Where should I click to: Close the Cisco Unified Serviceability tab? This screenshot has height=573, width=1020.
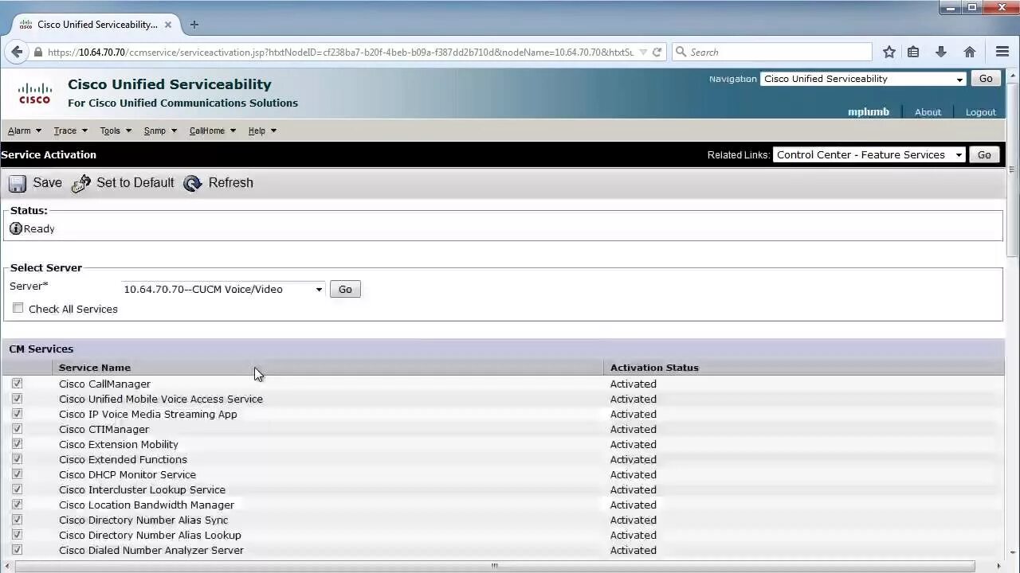click(x=168, y=25)
